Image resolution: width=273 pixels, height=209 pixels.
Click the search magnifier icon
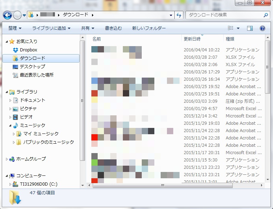[265, 15]
